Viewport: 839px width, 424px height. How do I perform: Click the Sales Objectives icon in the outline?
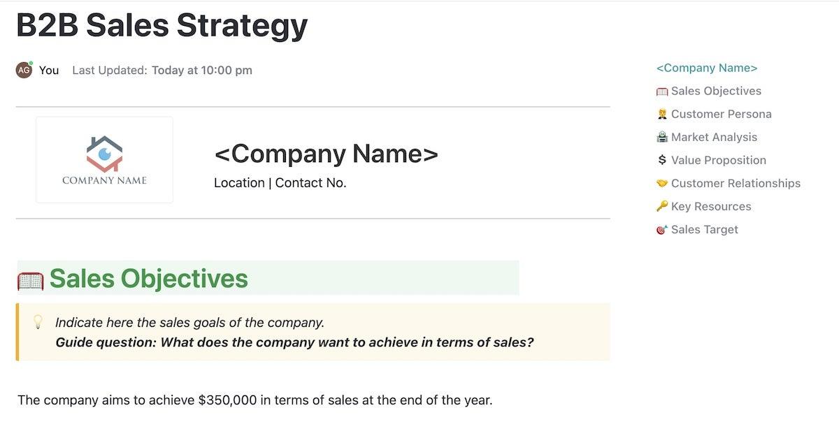661,92
